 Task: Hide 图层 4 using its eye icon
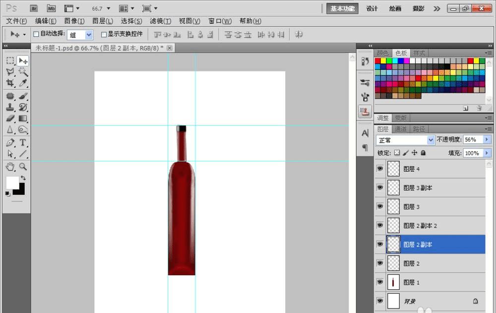click(x=380, y=169)
